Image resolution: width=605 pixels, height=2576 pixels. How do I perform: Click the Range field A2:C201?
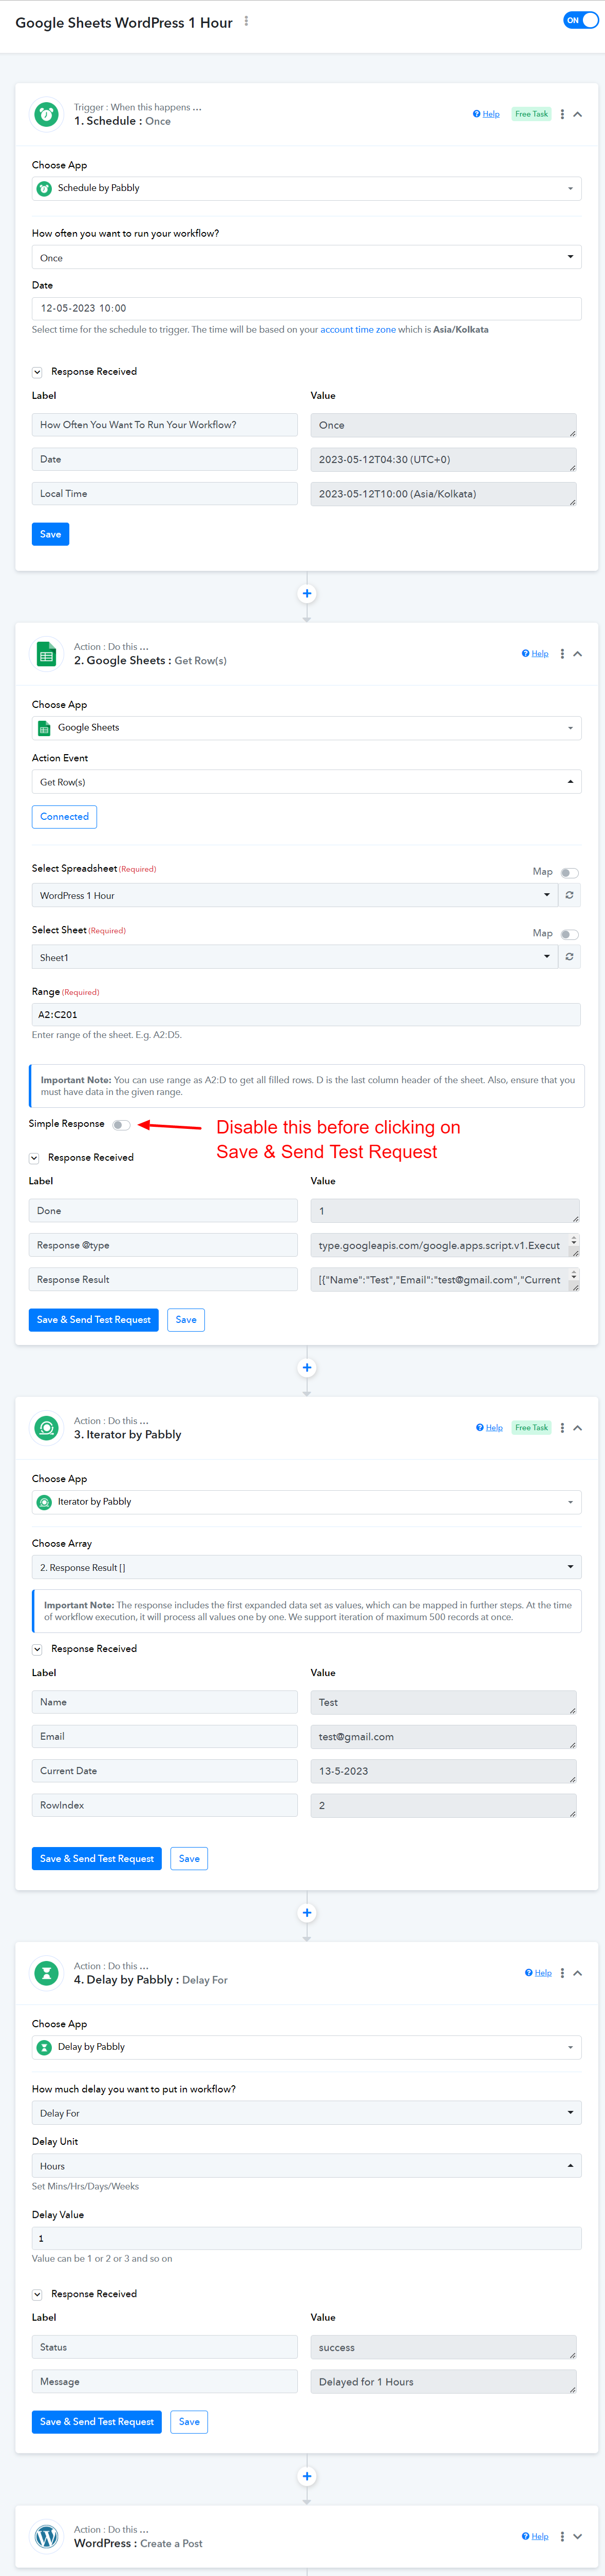coord(306,1015)
